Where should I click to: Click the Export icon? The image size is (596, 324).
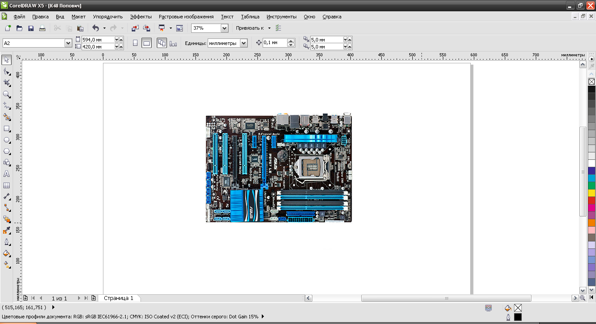pos(147,28)
